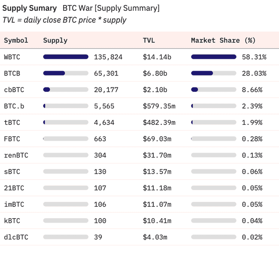Open BTC War [Supply Summary] query title
279x253 pixels.
pyautogui.click(x=111, y=8)
